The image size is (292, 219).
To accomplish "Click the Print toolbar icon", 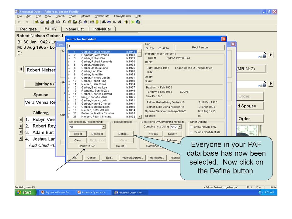I will tap(53, 22).
